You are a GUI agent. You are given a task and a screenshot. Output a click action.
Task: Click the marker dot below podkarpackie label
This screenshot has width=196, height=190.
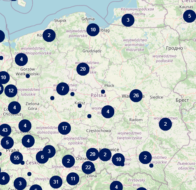151,165
